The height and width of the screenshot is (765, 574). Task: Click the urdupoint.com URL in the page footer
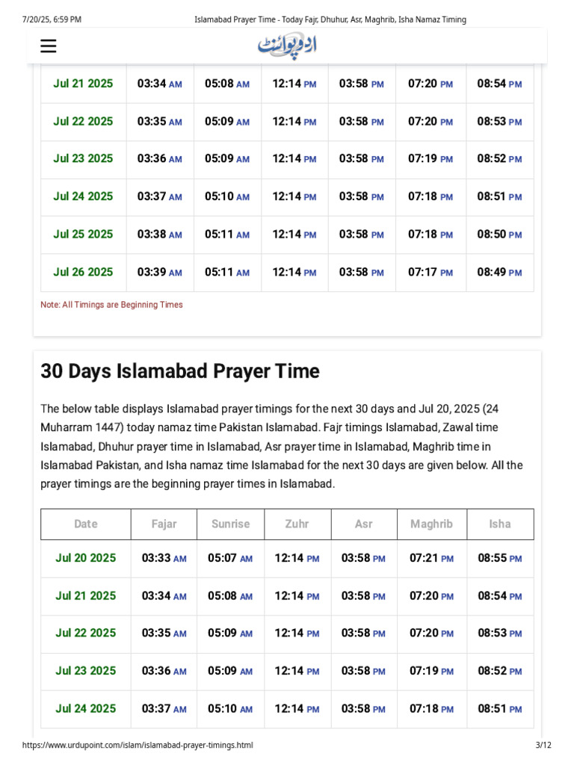[138, 746]
